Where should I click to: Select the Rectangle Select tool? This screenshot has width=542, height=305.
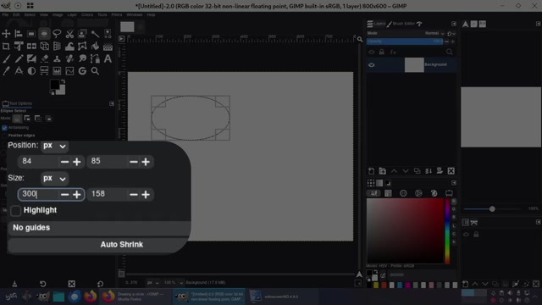click(x=31, y=34)
